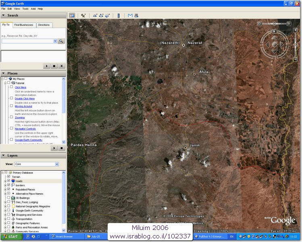
Task: Click the tilt-reset icon left of tilt slider
Action: (259, 24)
